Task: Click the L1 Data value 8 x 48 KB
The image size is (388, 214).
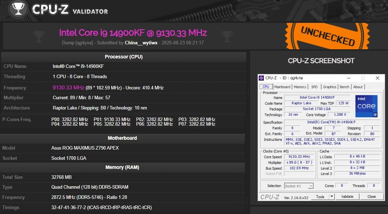Action: (357, 157)
